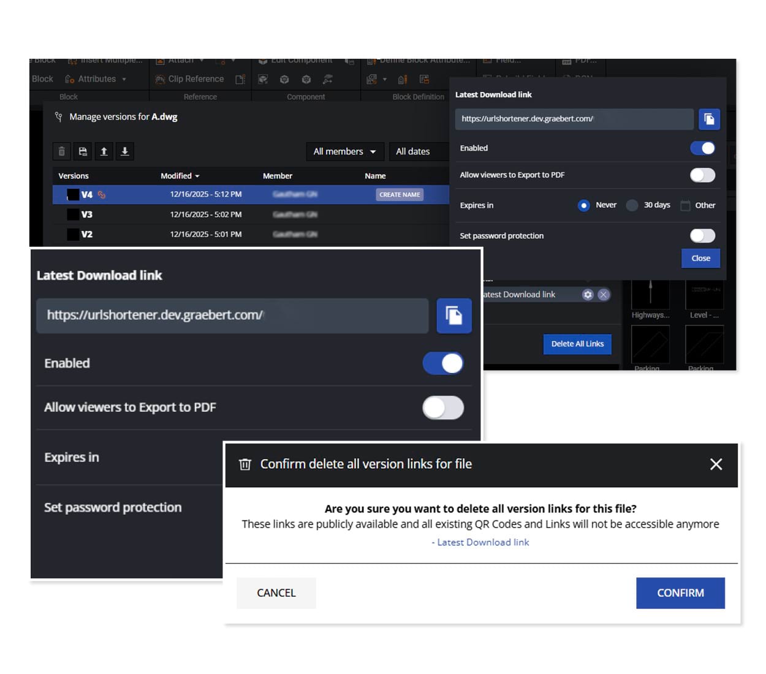Click CREATE NAME for version V4
Viewport: 766px width, 674px height.
coord(400,195)
